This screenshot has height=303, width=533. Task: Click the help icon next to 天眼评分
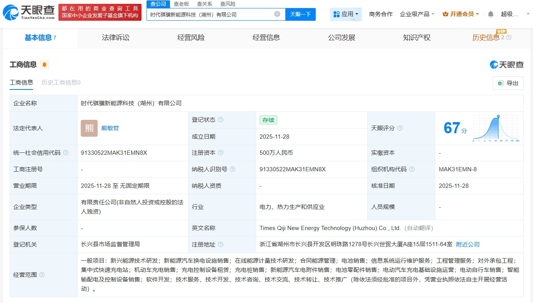tap(401, 128)
